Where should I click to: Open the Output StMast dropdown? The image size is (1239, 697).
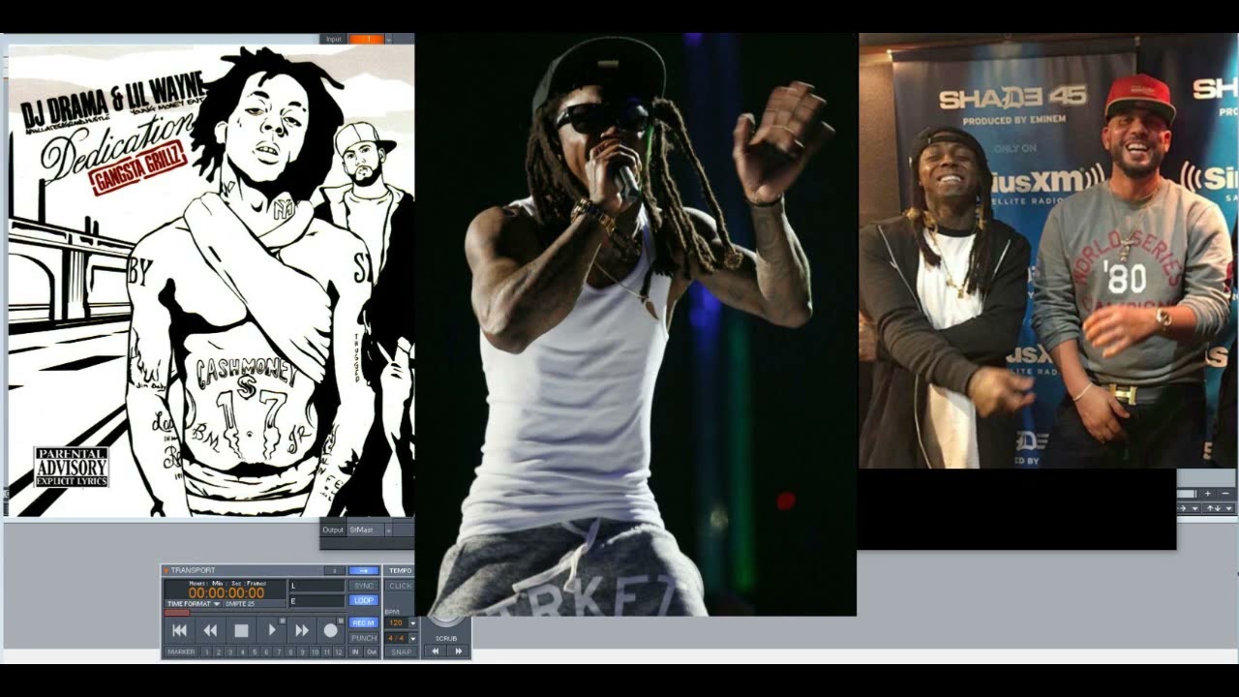[x=388, y=530]
